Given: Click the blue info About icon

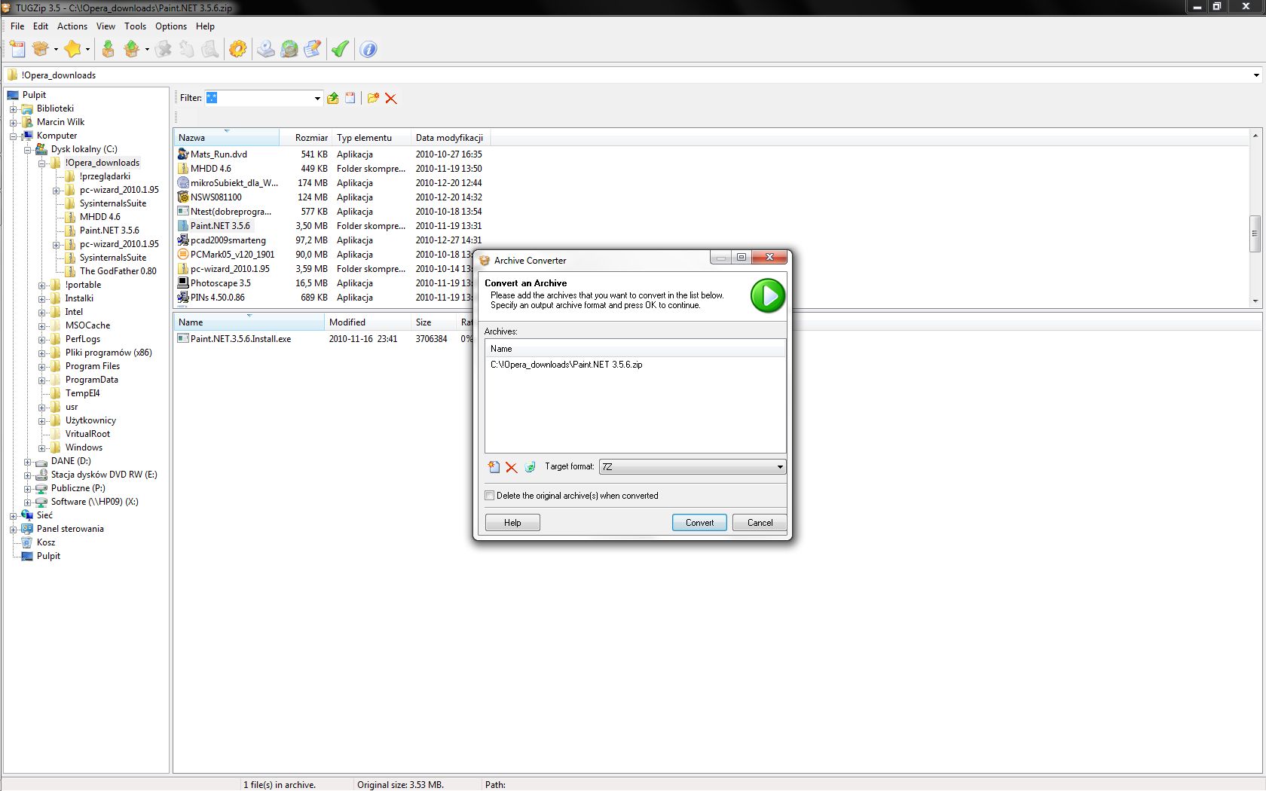Looking at the screenshot, I should coord(368,50).
